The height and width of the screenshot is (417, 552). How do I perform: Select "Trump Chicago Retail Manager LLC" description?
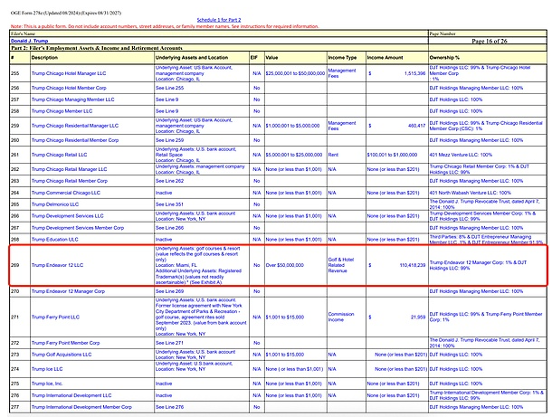pyautogui.click(x=69, y=169)
